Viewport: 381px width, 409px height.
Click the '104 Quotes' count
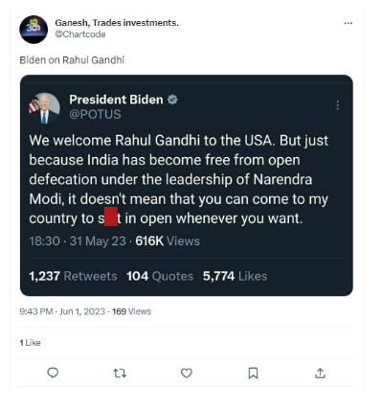pyautogui.click(x=160, y=276)
